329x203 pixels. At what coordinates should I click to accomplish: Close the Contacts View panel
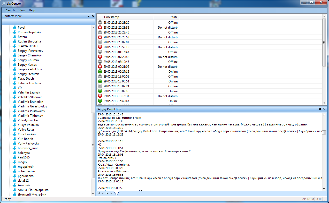[93, 16]
